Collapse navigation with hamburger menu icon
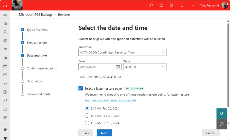 5,15
